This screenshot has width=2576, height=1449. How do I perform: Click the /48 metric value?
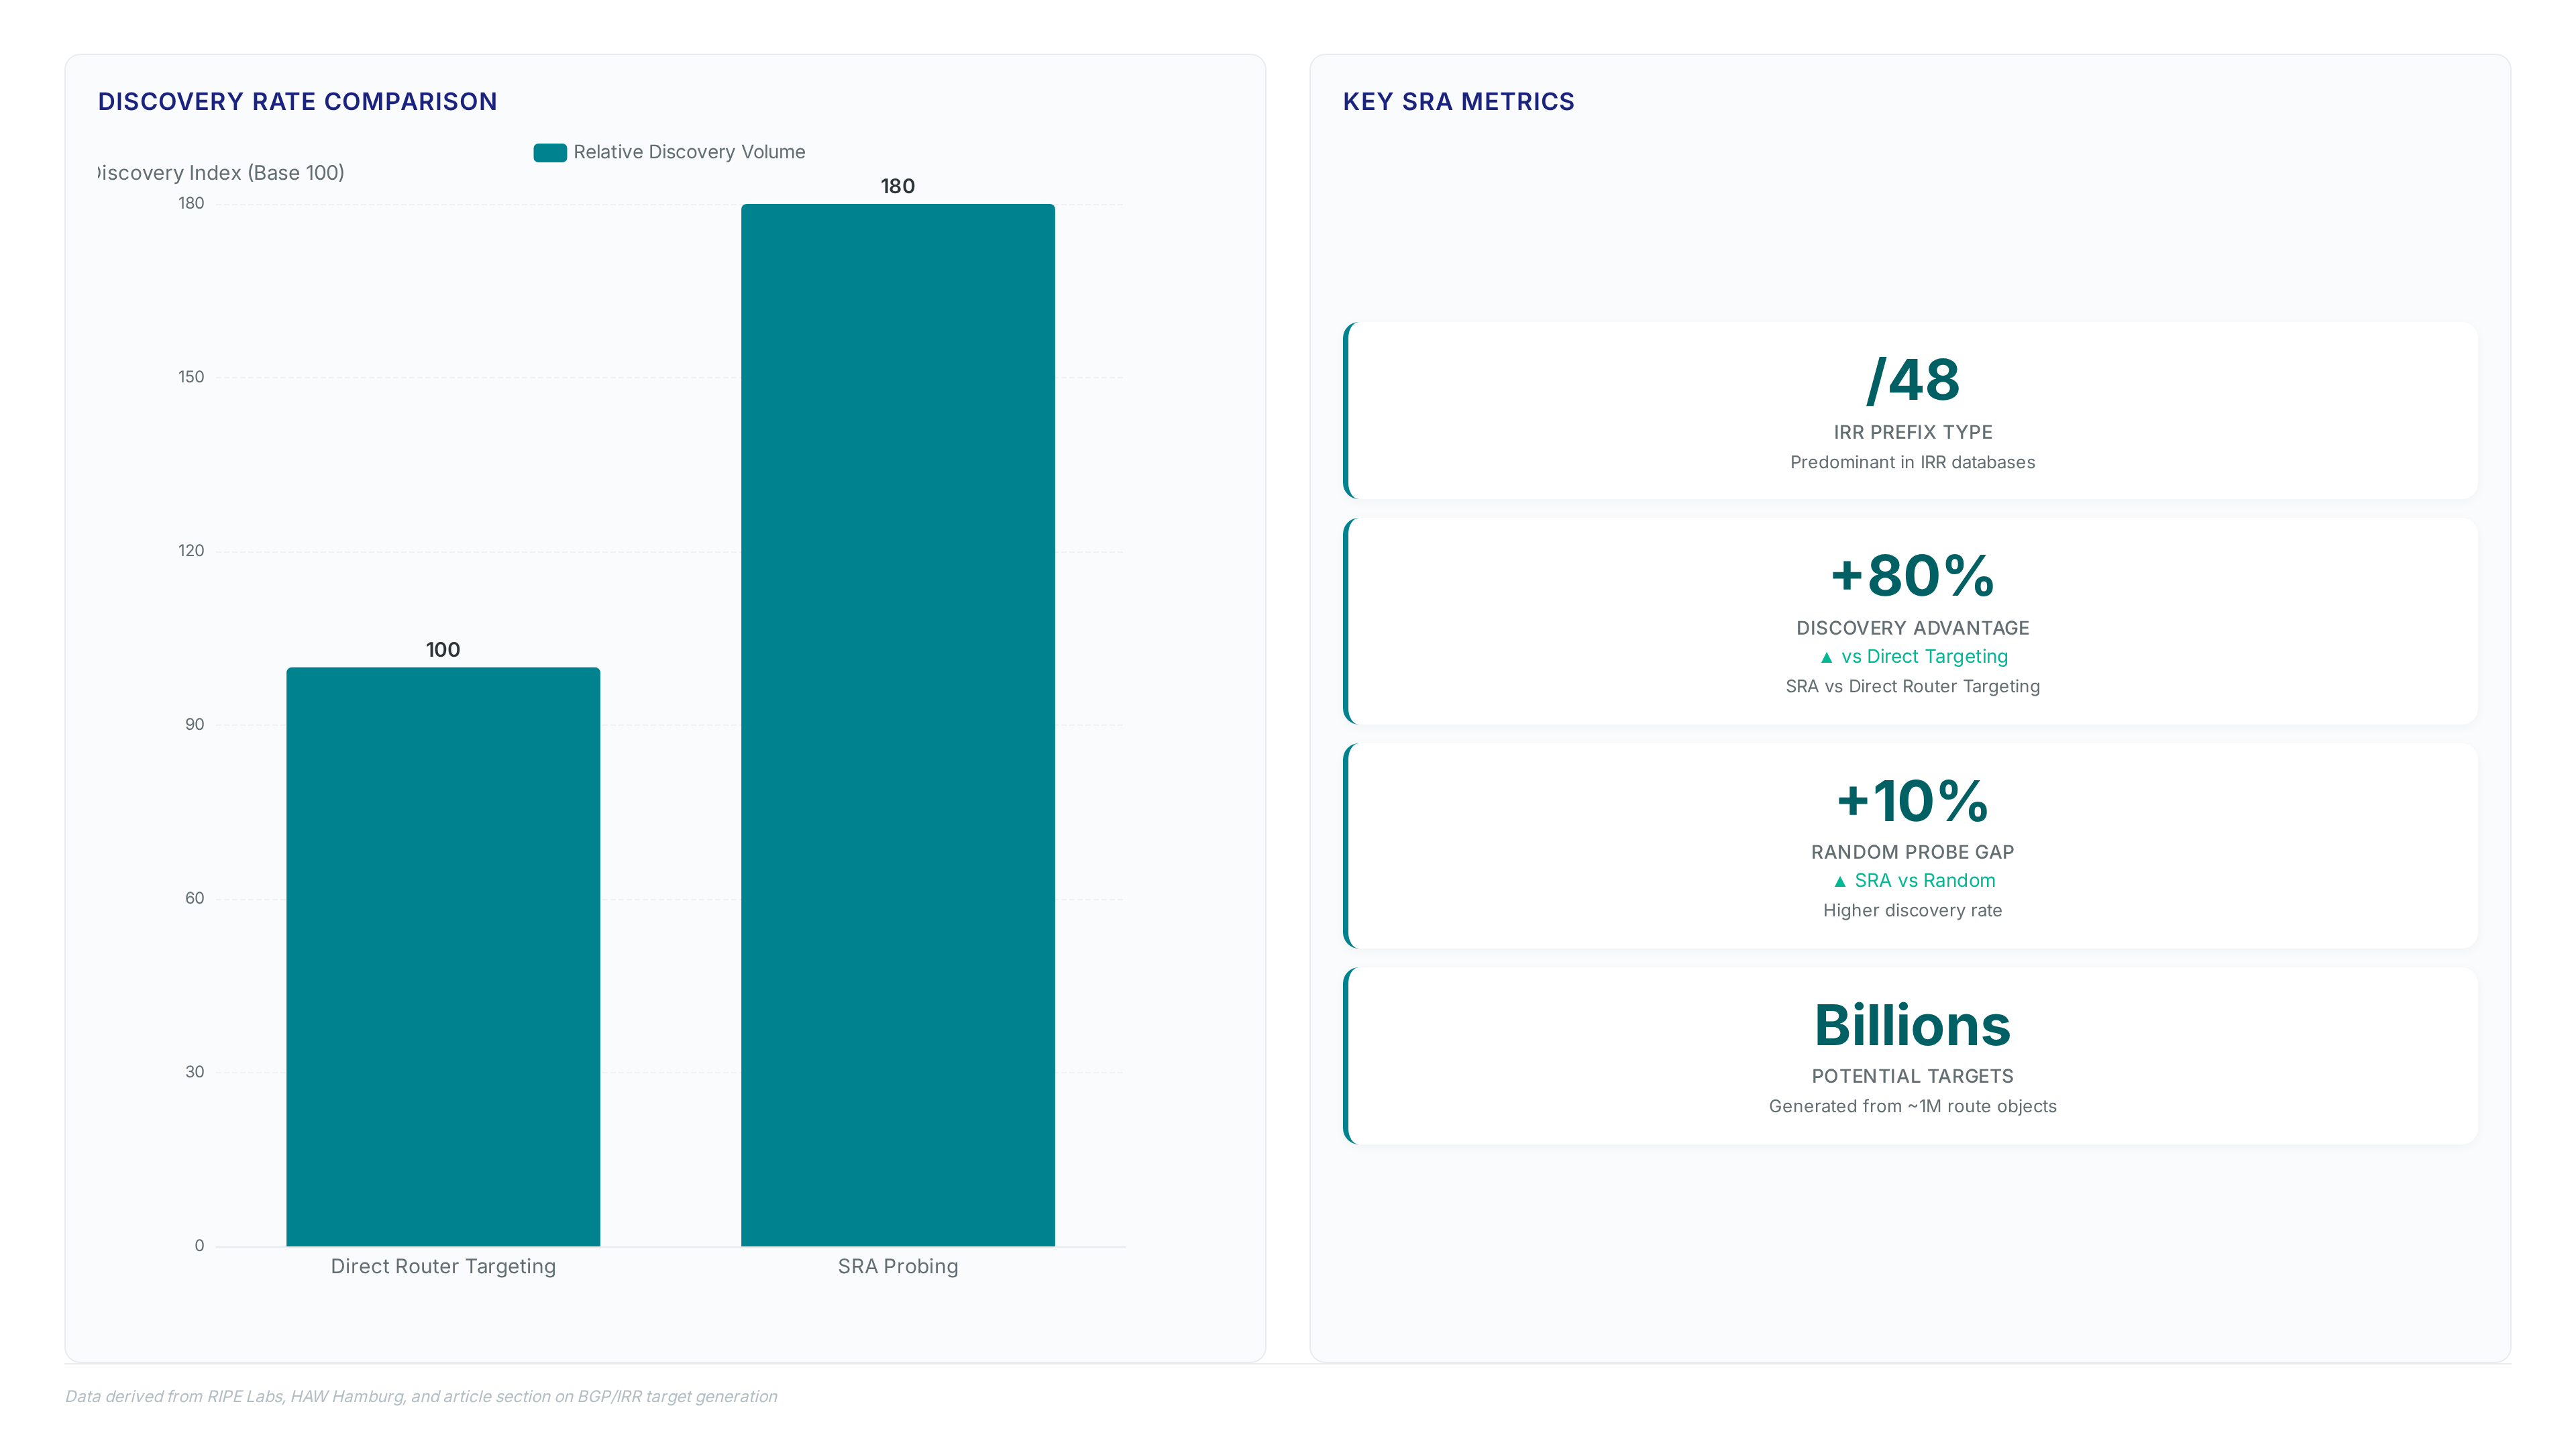[1912, 380]
